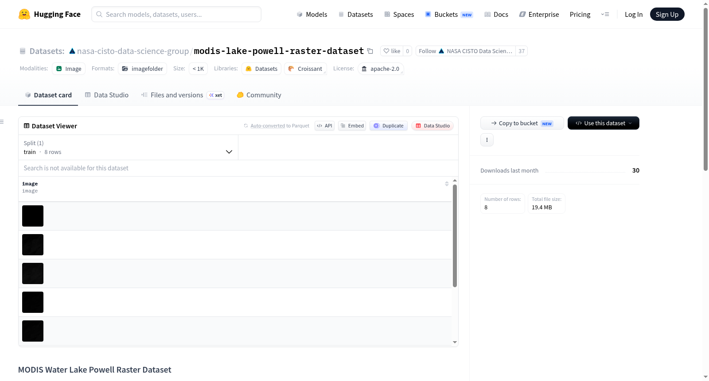Click the Duplicate button
The height and width of the screenshot is (381, 709).
(389, 126)
